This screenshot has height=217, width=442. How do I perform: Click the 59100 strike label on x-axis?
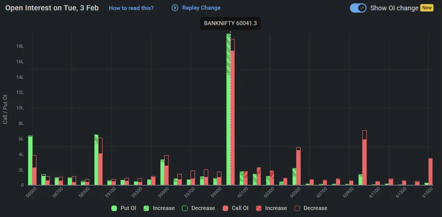coord(110,193)
